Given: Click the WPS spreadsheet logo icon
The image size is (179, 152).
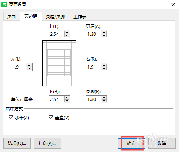Looking at the screenshot, I should tap(4, 5).
